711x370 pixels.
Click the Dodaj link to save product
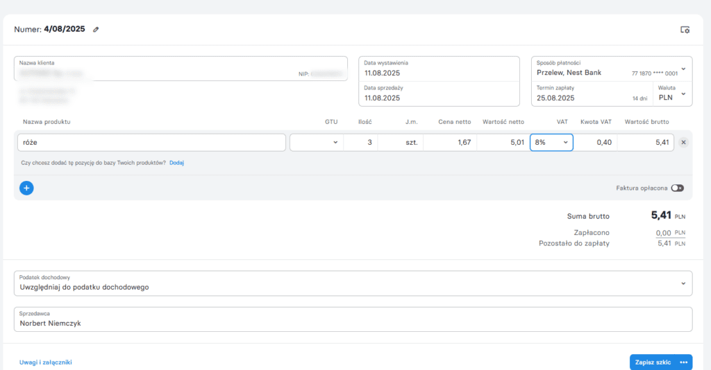pyautogui.click(x=176, y=163)
